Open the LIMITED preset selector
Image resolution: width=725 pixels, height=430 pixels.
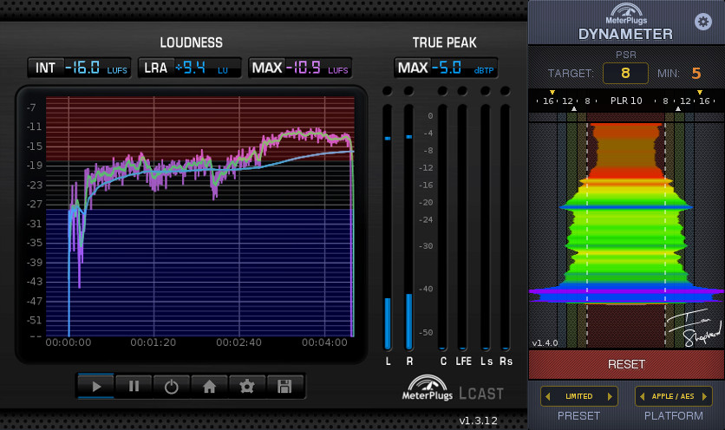579,396
